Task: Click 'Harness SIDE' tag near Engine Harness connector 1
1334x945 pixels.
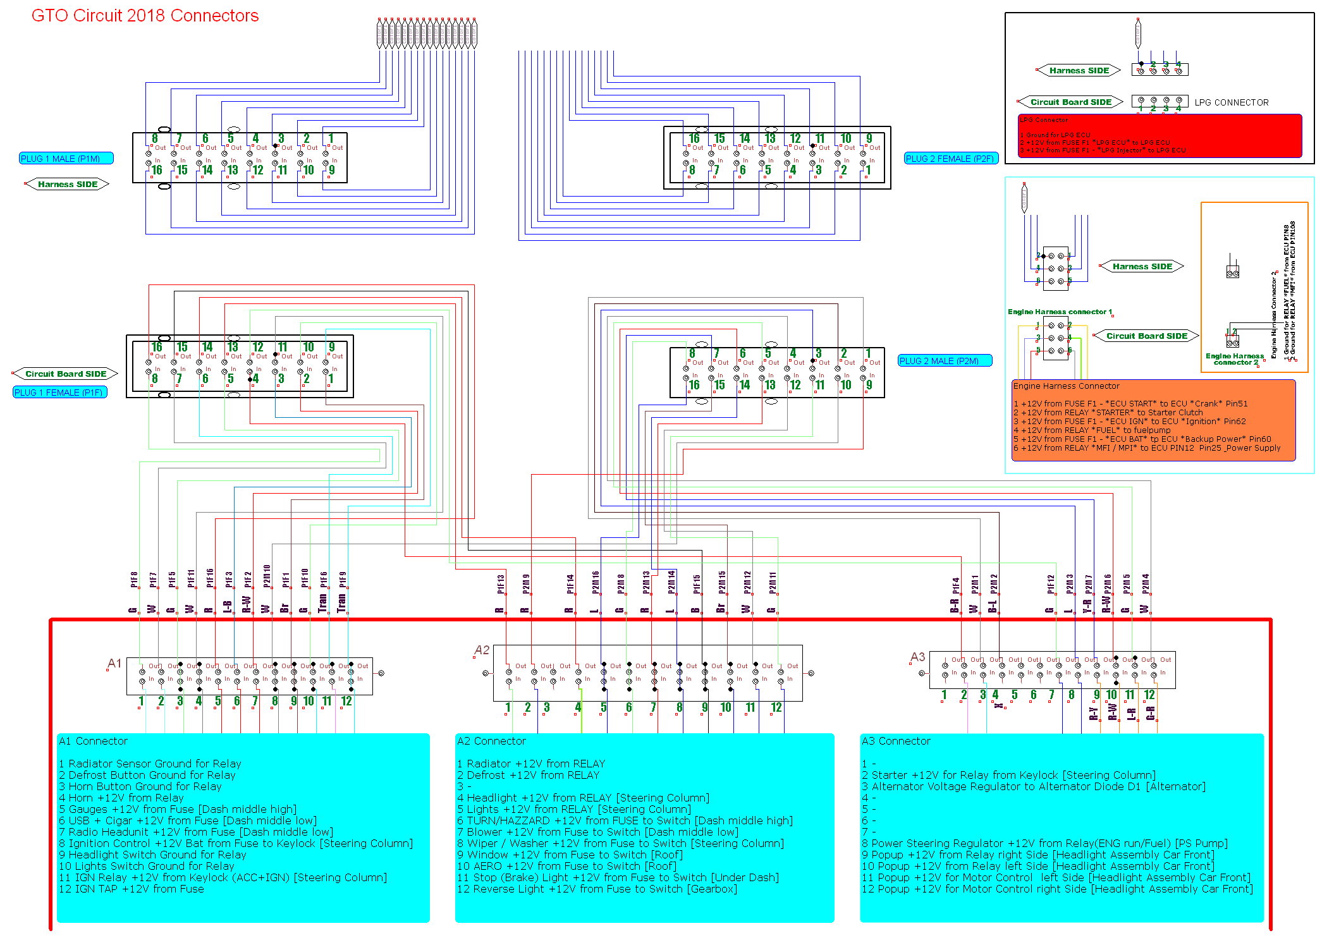Action: tap(1142, 267)
